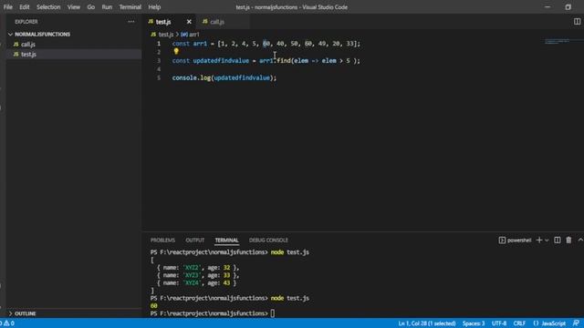584x328 pixels.
Task: Switch to the call.js editor tab
Action: coord(217,22)
